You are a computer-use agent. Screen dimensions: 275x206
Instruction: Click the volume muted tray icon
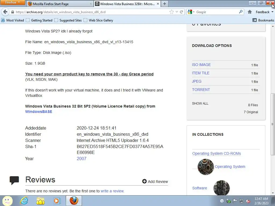(248, 201)
